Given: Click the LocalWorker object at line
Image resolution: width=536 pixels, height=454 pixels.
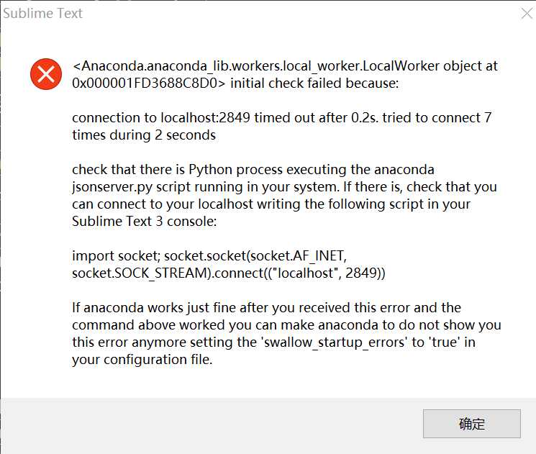Looking at the screenshot, I should [x=285, y=66].
